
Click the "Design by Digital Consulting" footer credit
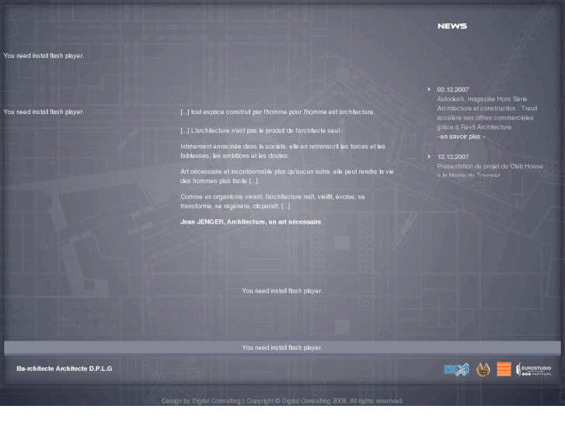click(201, 401)
